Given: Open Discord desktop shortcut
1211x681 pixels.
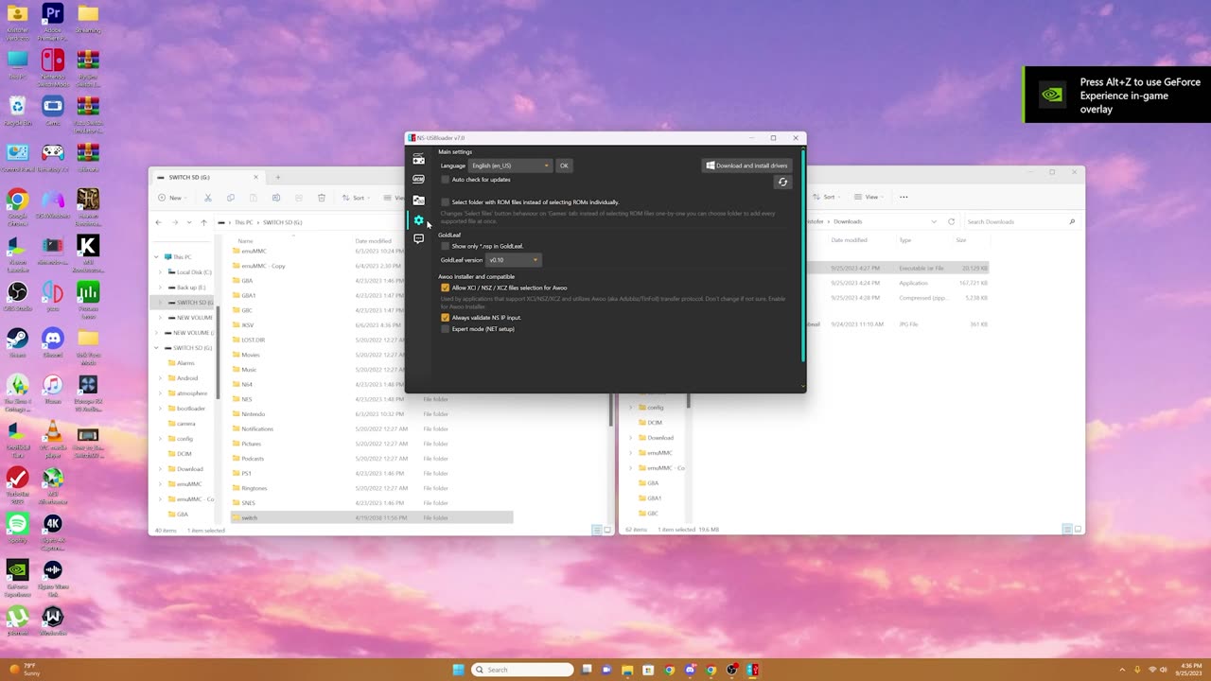Looking at the screenshot, I should tap(53, 343).
